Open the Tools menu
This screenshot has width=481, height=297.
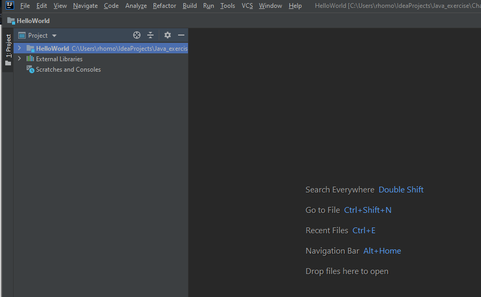click(x=228, y=6)
